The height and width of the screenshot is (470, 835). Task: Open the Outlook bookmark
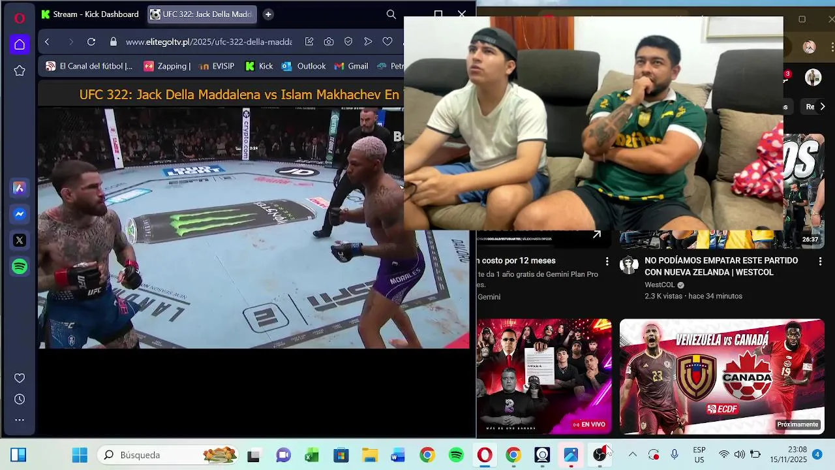[x=304, y=66]
